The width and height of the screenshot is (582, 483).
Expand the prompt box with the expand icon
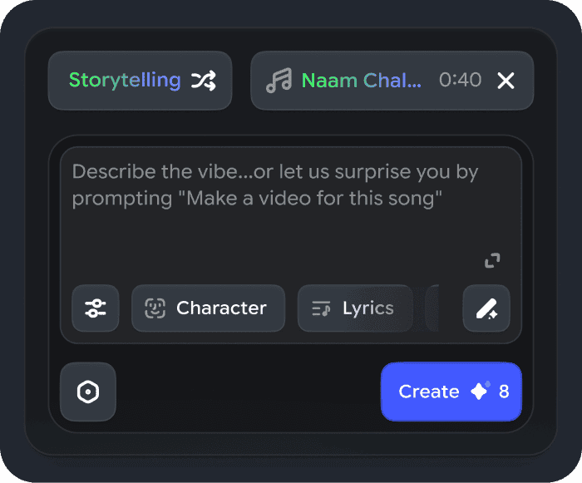(492, 261)
